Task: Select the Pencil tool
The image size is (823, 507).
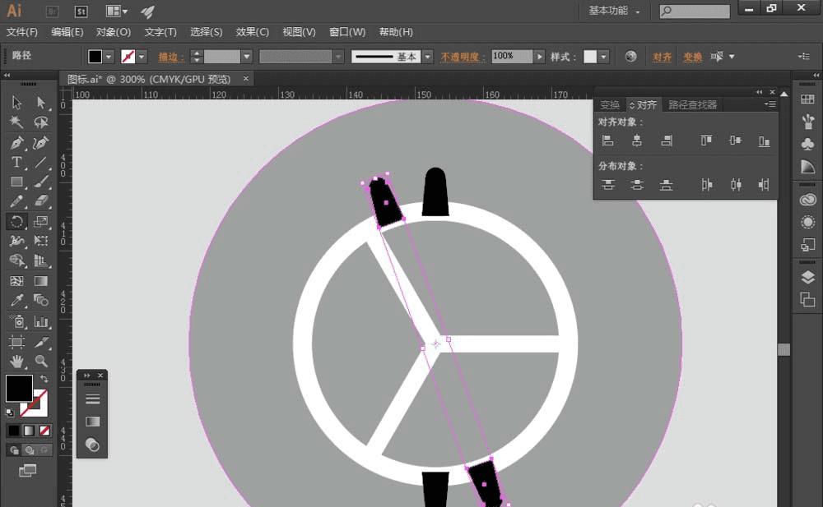Action: [16, 201]
